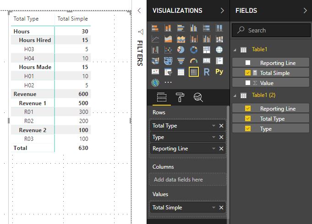Collapse the Fields pane chevron

coord(305,11)
